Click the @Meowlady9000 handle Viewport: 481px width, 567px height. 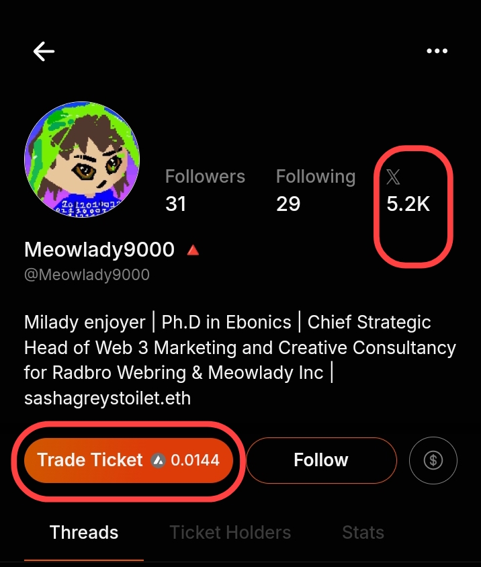point(87,275)
